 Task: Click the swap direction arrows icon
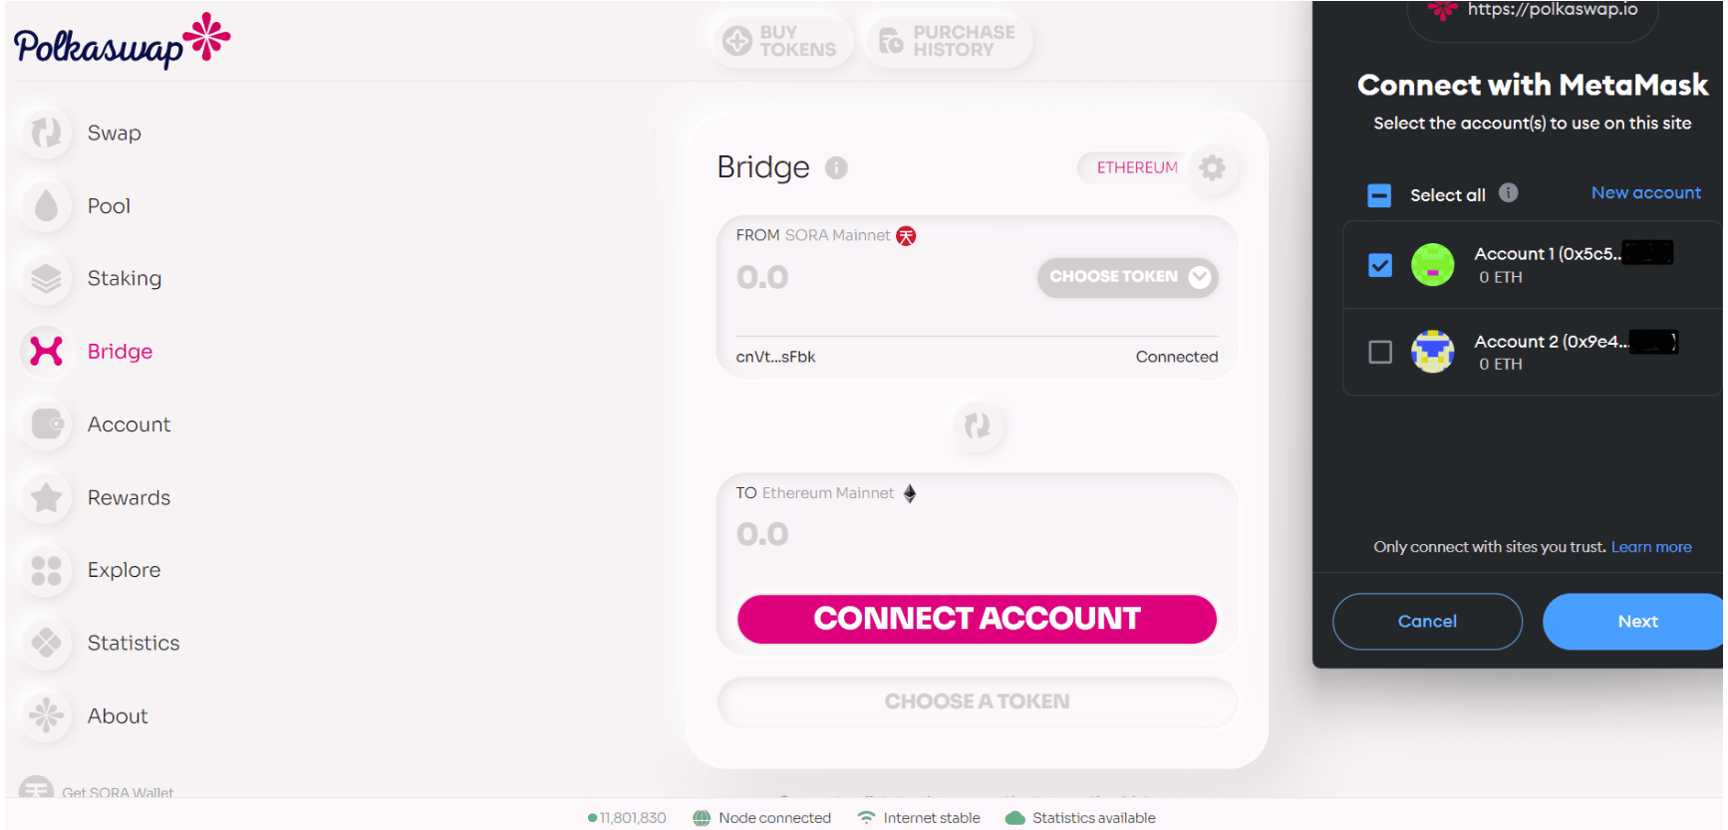tap(978, 425)
